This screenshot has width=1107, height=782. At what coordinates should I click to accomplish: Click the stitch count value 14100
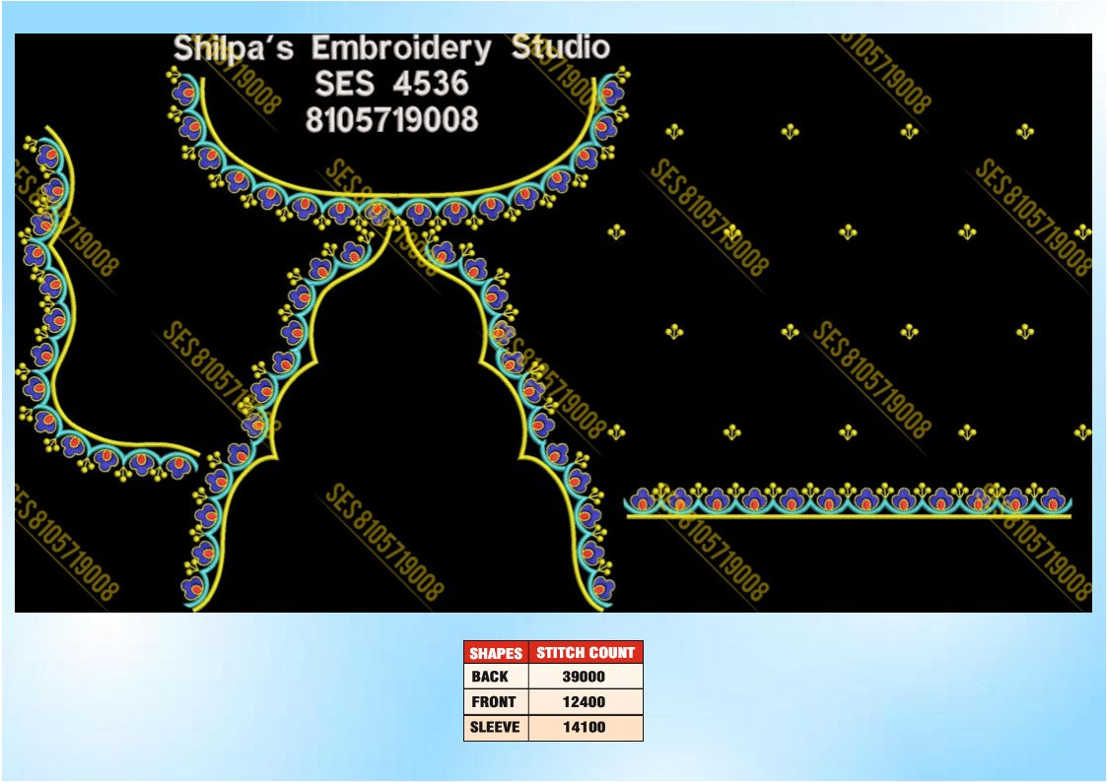click(x=586, y=727)
